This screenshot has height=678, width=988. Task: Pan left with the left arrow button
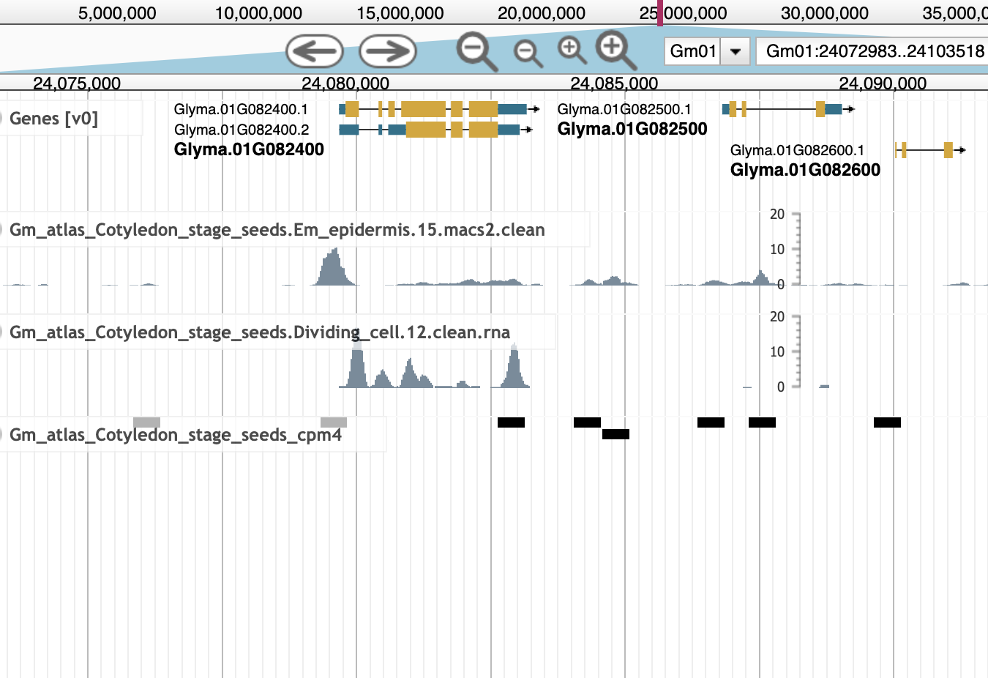tap(315, 51)
